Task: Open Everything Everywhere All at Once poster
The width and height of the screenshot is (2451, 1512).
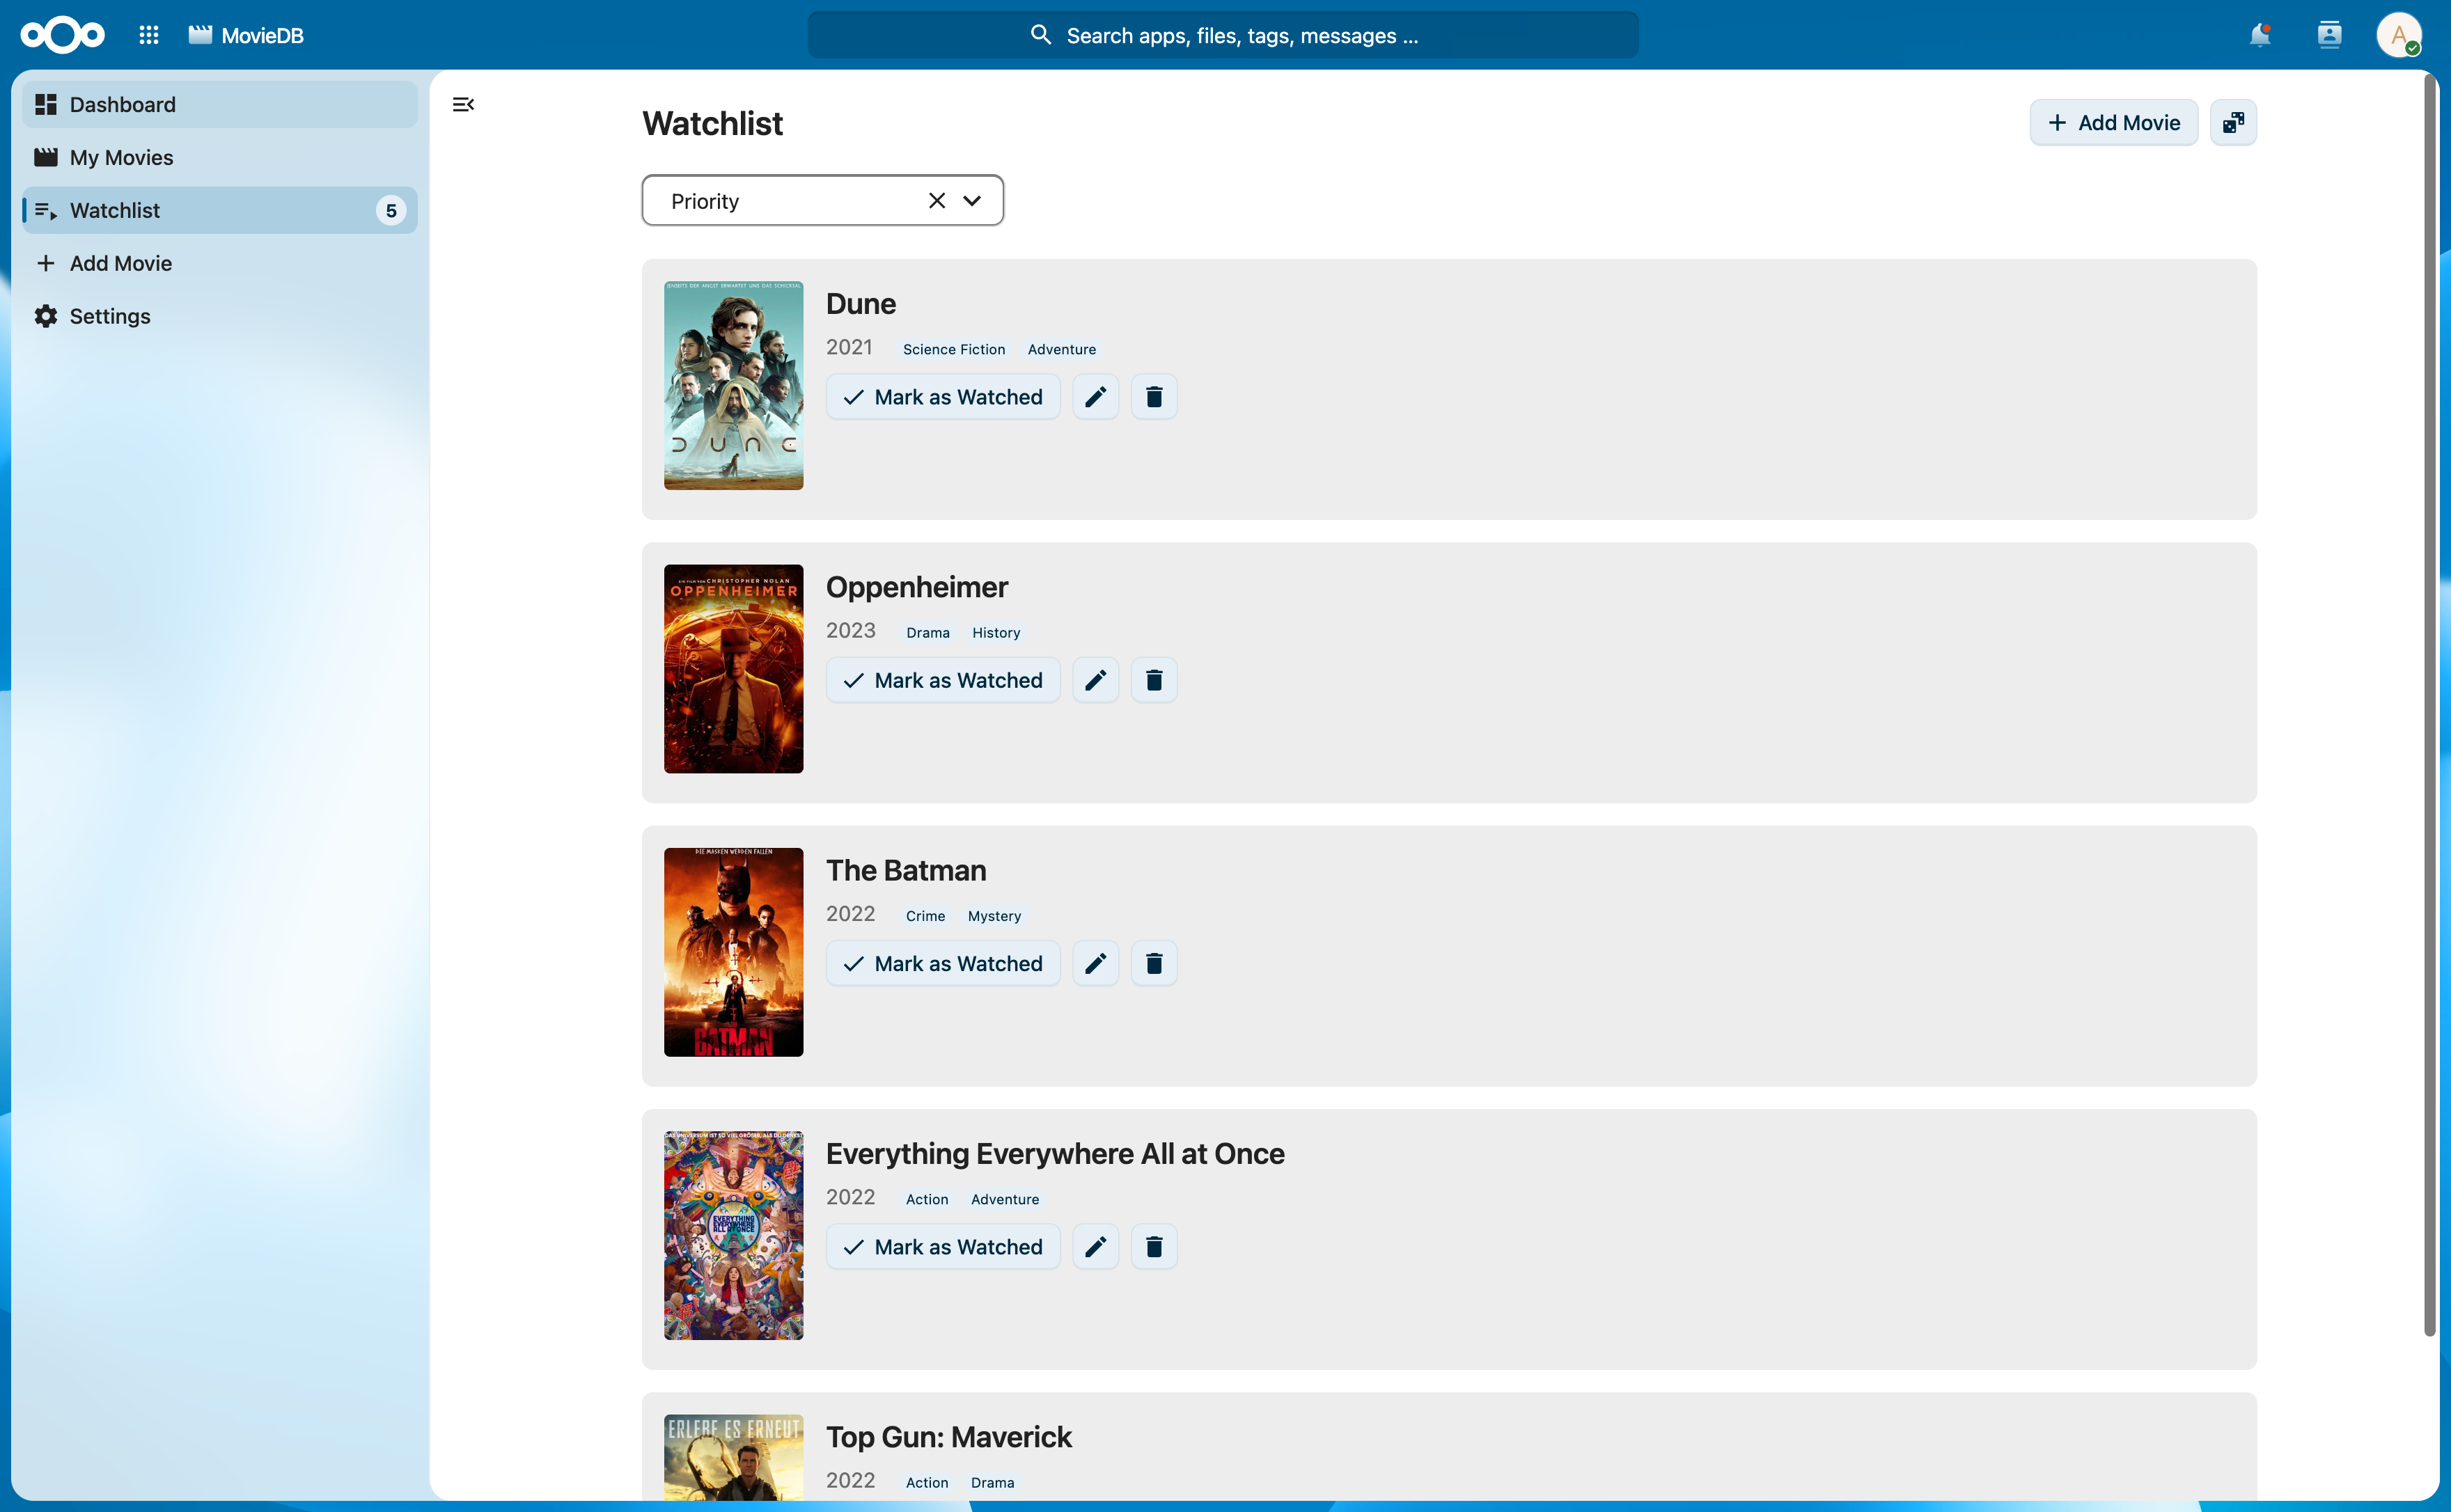Action: click(x=733, y=1236)
